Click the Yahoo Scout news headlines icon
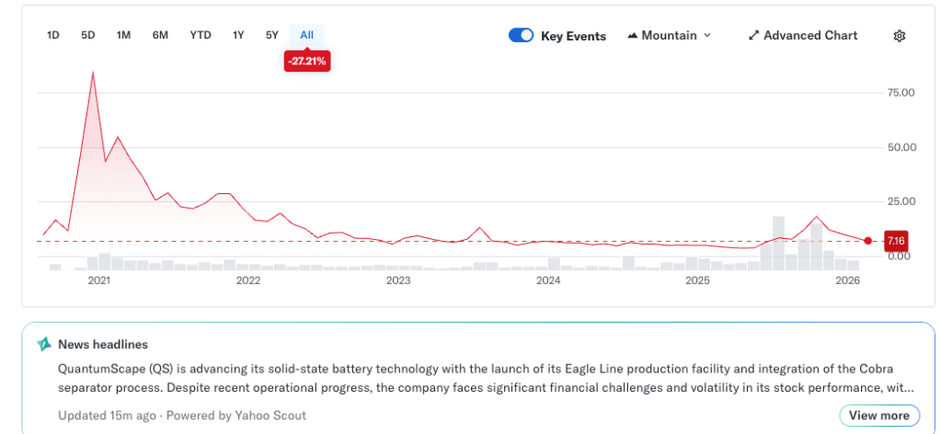This screenshot has height=434, width=940. coord(44,344)
